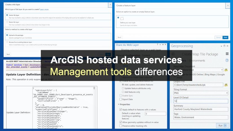Uncheck Apply default to features with z-values
The width and height of the screenshot is (233, 131).
(120, 110)
